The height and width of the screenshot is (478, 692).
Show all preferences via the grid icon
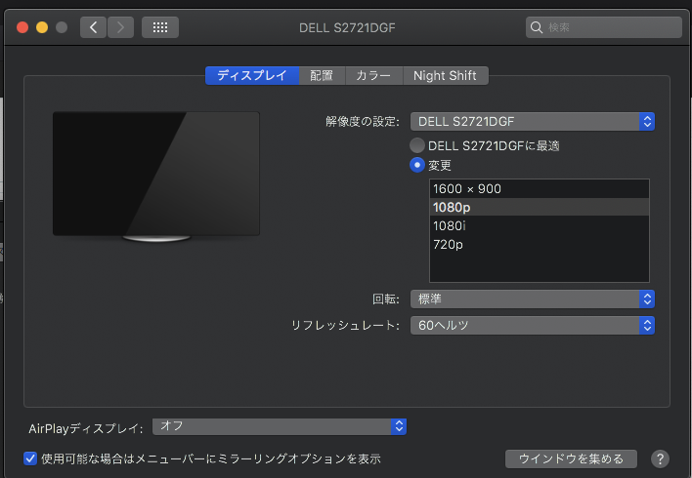point(160,27)
